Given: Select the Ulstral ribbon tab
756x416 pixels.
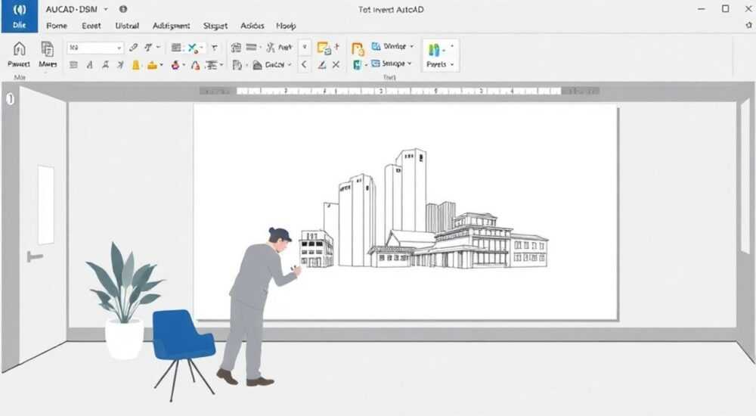Looking at the screenshot, I should (127, 26).
